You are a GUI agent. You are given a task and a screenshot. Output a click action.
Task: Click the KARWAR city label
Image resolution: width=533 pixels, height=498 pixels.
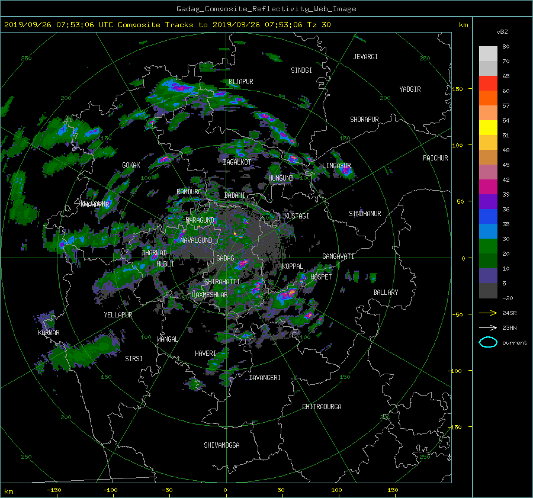49,333
